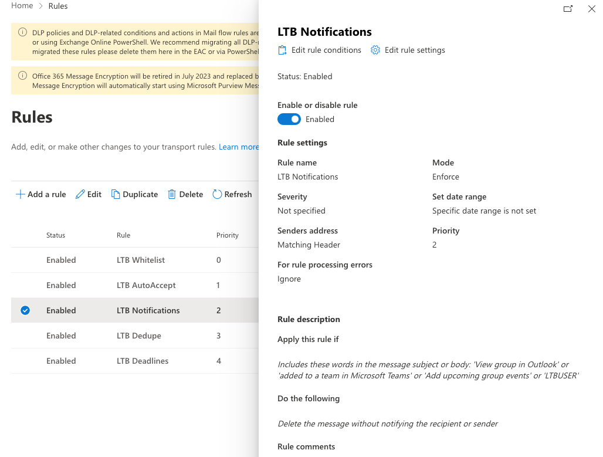Click the 'Not specified' severity value
The image size is (603, 457).
click(301, 211)
